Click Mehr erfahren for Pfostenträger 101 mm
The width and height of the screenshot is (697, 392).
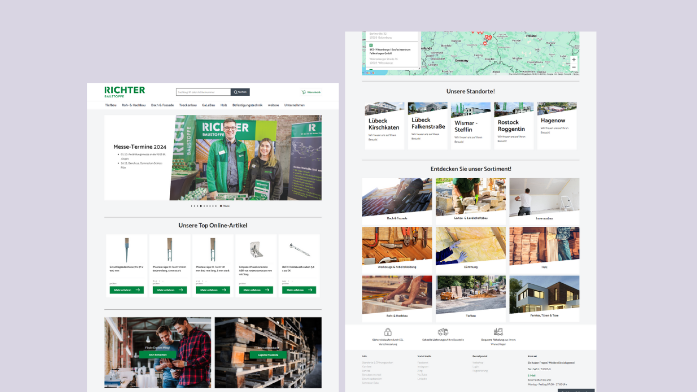click(x=213, y=290)
